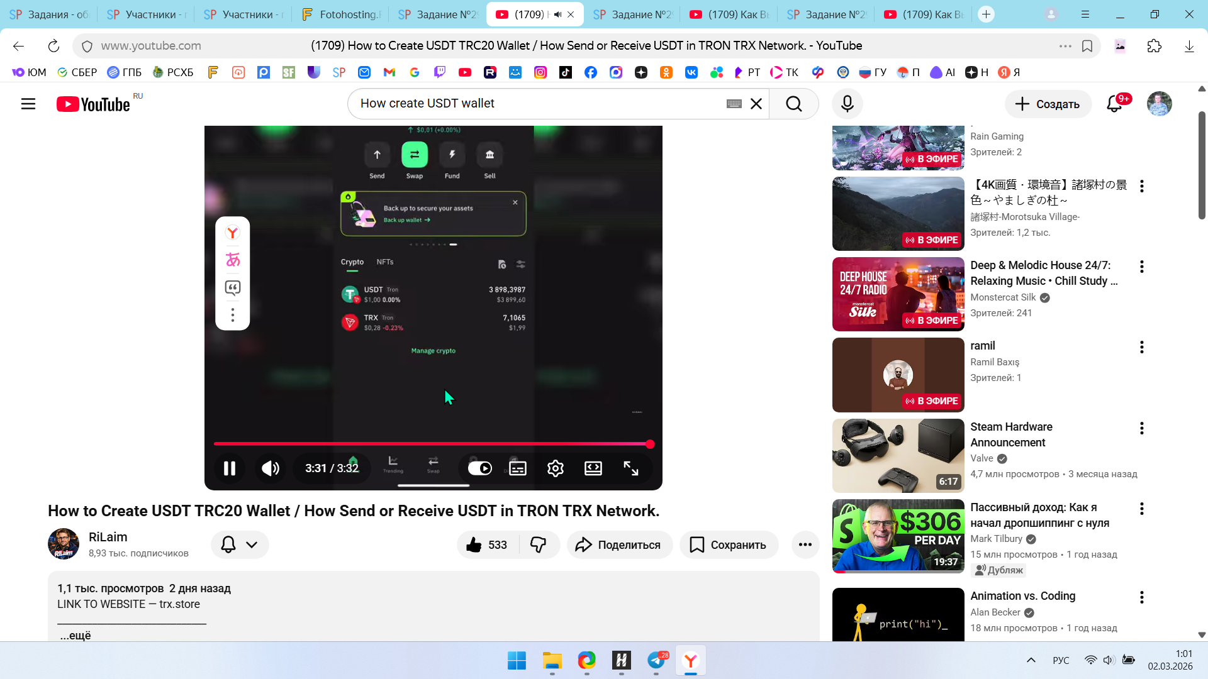1208x679 pixels.
Task: Dislike the video with thumbs down
Action: point(539,544)
